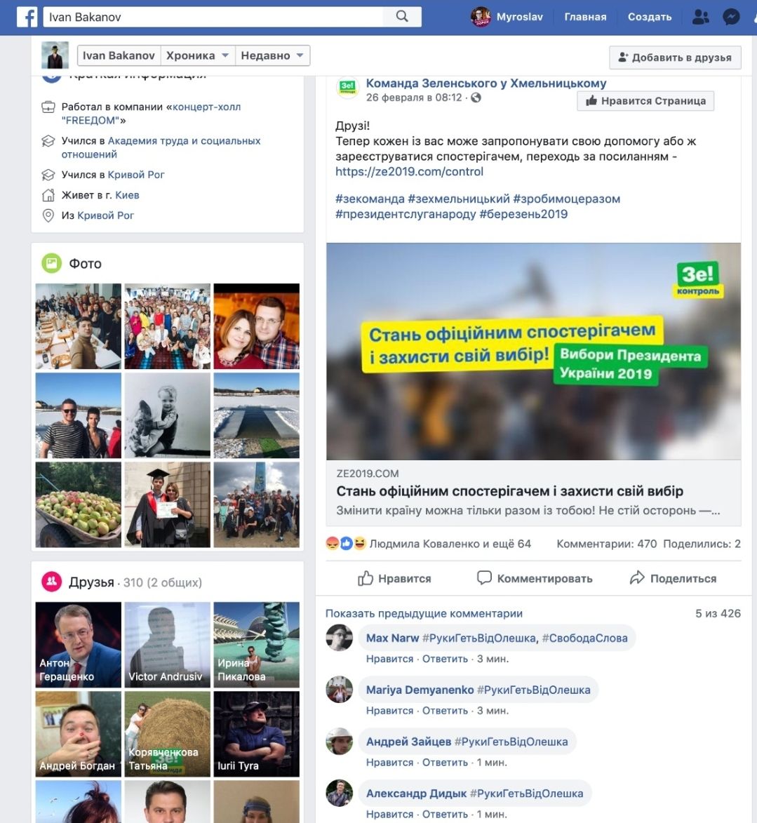Open friend Андрей Богдан tile
Viewport: 757px width, 823px height.
(78, 734)
